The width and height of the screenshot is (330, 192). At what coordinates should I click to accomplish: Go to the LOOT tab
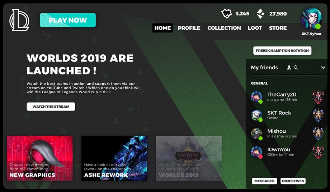(255, 28)
